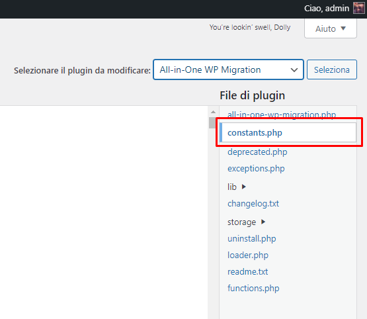The image size is (367, 319).
Task: Expand the storage folder arrow
Action: pos(263,222)
